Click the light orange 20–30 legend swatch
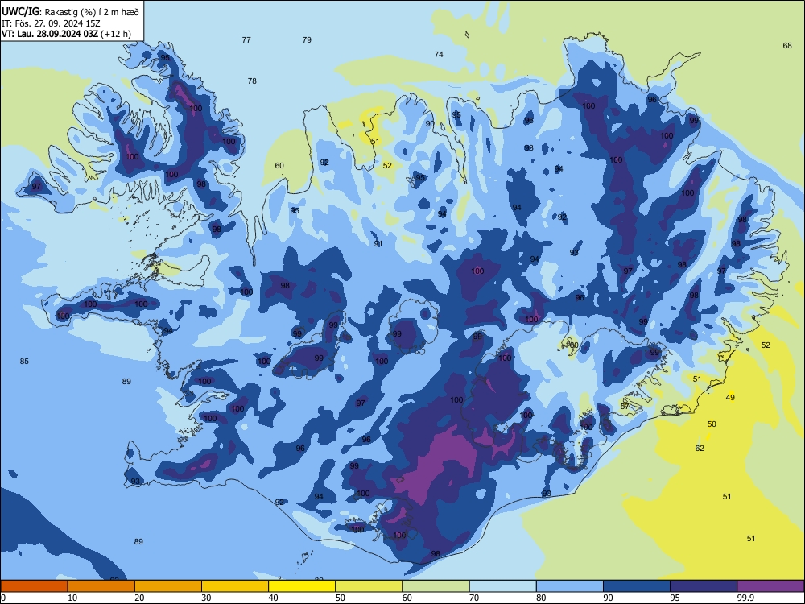The width and height of the screenshot is (805, 604). click(x=168, y=586)
